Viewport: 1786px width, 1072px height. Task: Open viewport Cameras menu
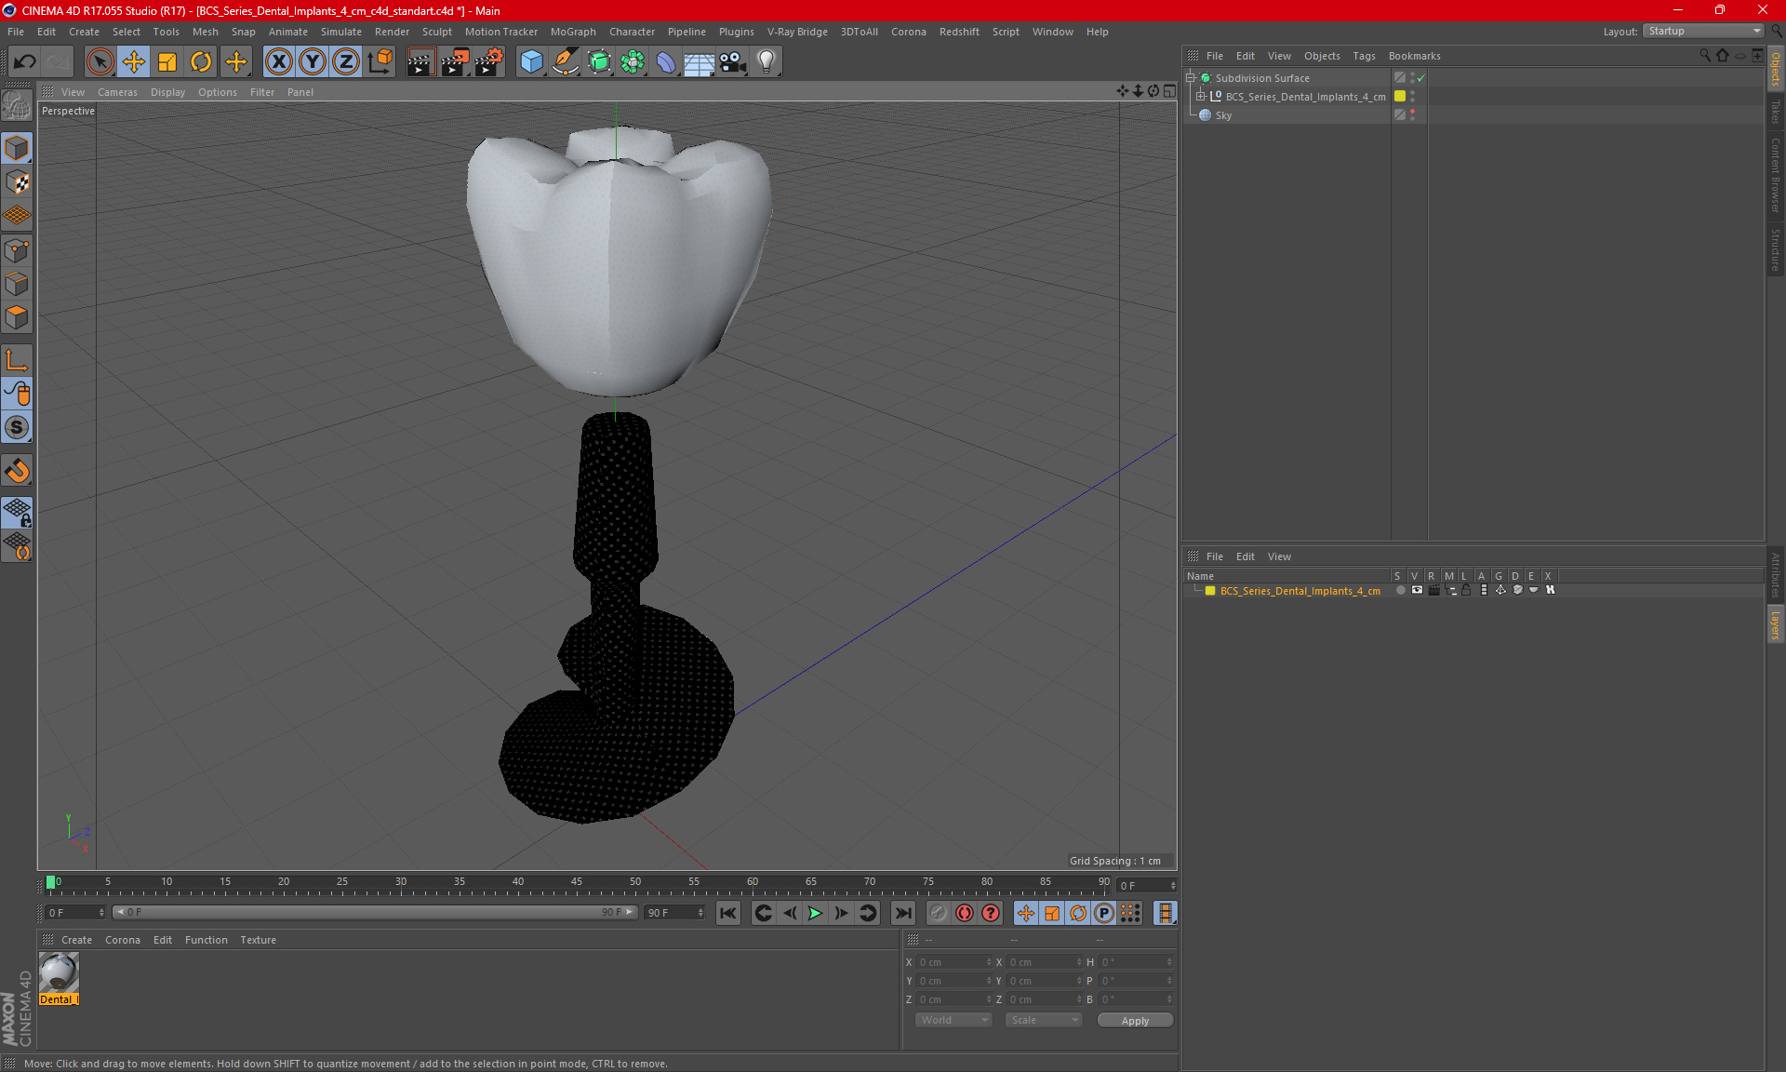click(117, 92)
